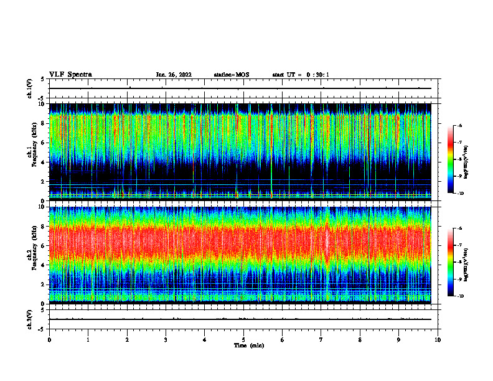
Task: Click the "ch.1(V)" waveform axis label
Action: pos(30,88)
